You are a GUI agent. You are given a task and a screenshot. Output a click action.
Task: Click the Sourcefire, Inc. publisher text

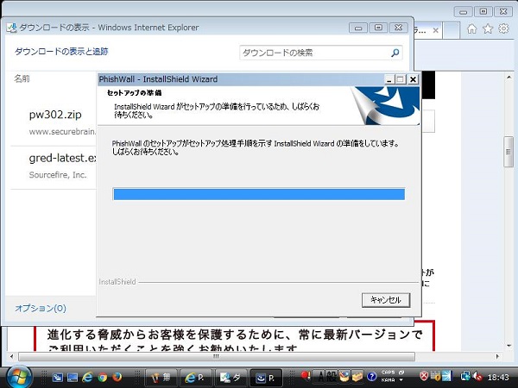pyautogui.click(x=58, y=175)
